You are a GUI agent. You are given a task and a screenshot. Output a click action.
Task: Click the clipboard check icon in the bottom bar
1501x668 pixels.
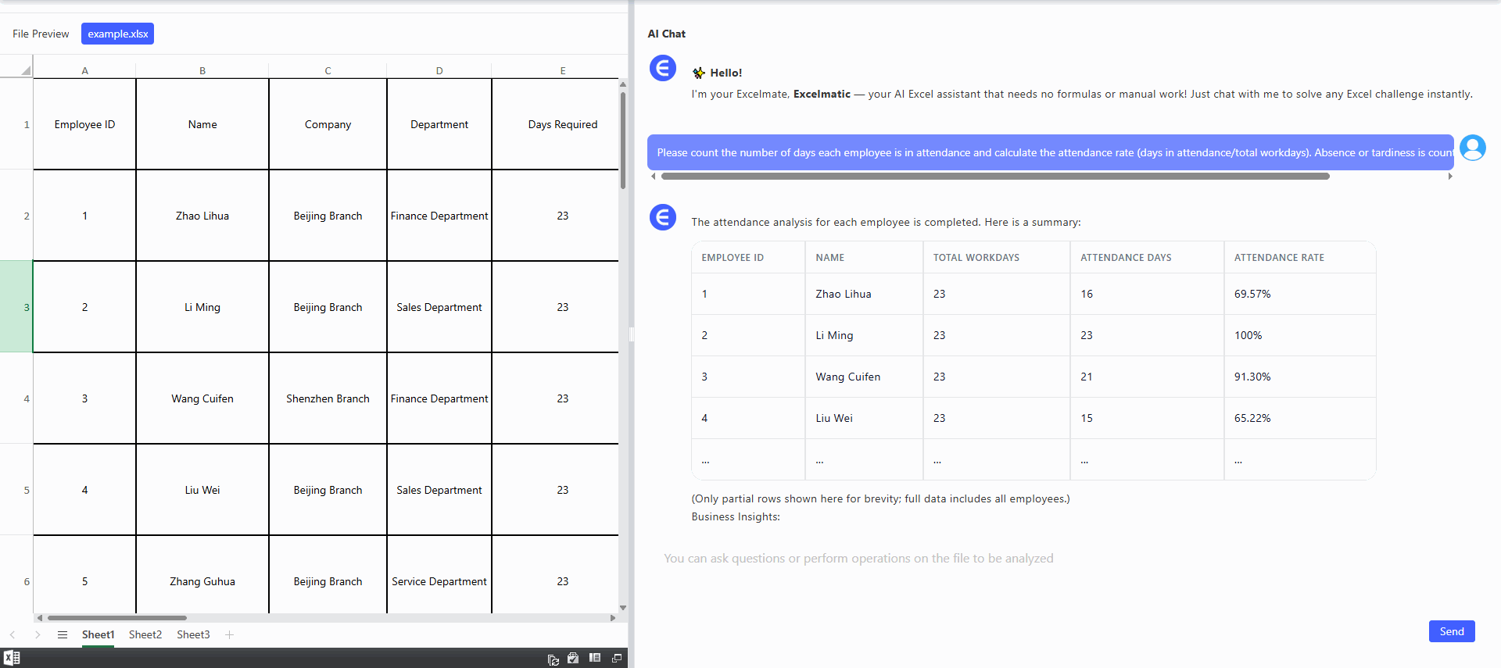coord(573,658)
